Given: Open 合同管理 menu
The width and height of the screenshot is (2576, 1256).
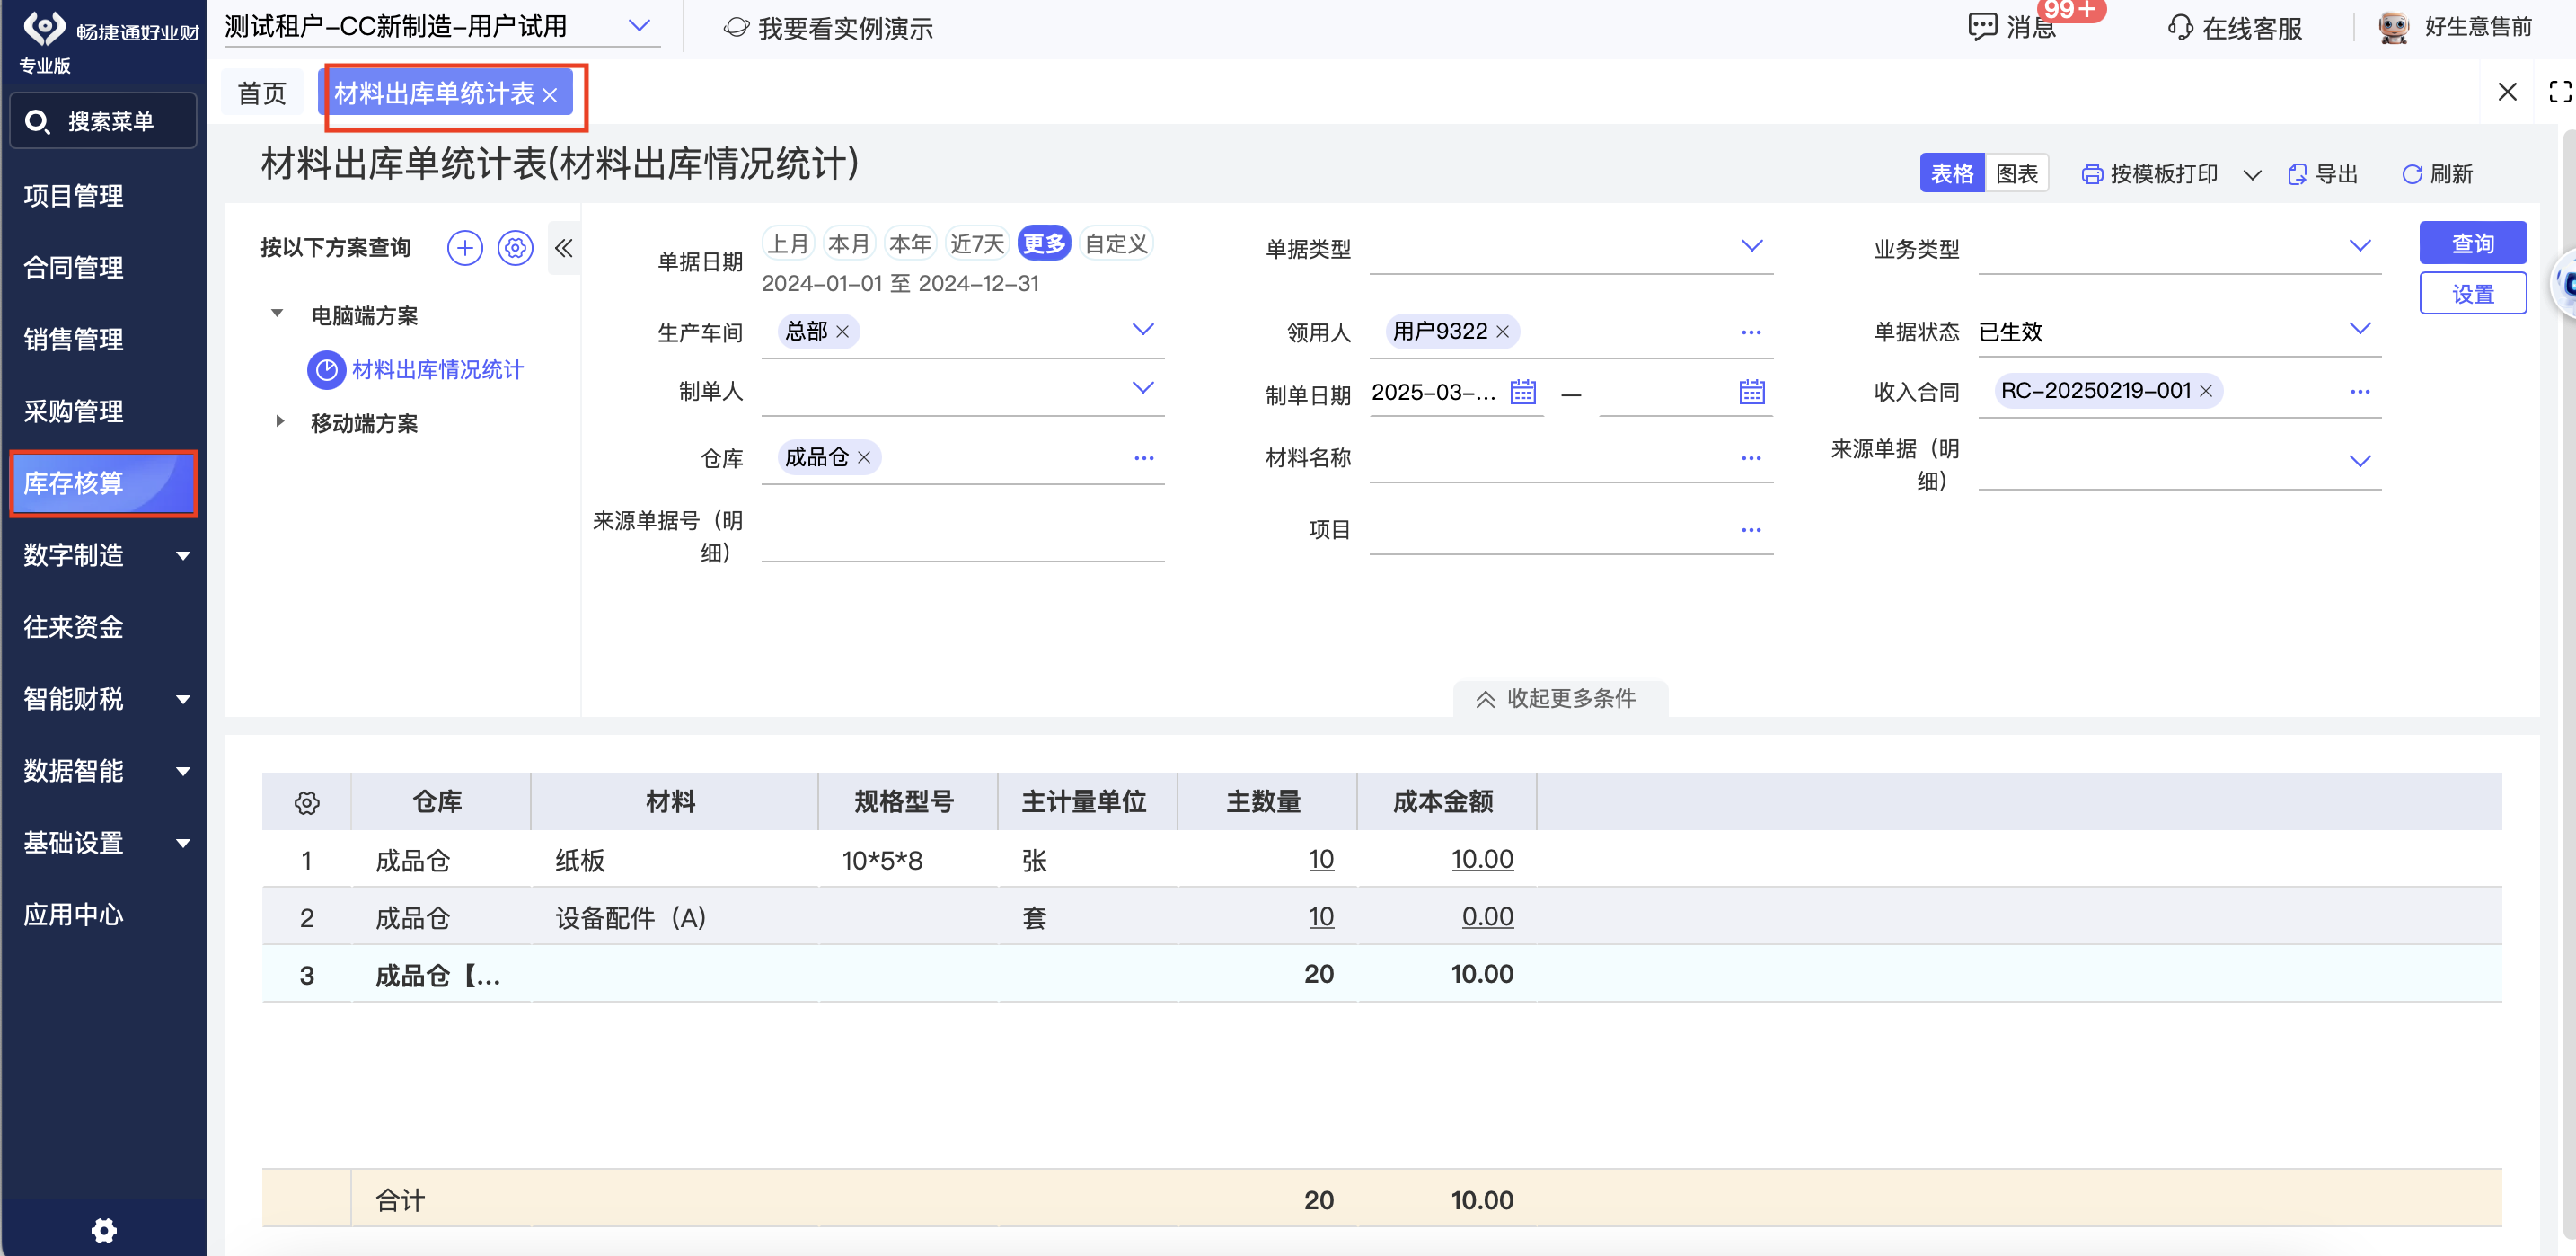Looking at the screenshot, I should coord(73,268).
